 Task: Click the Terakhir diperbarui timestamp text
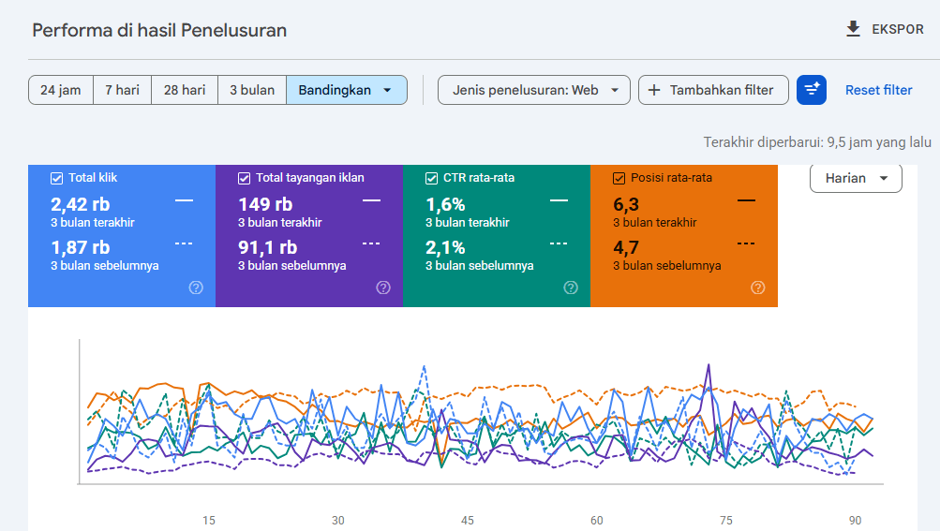coord(817,142)
